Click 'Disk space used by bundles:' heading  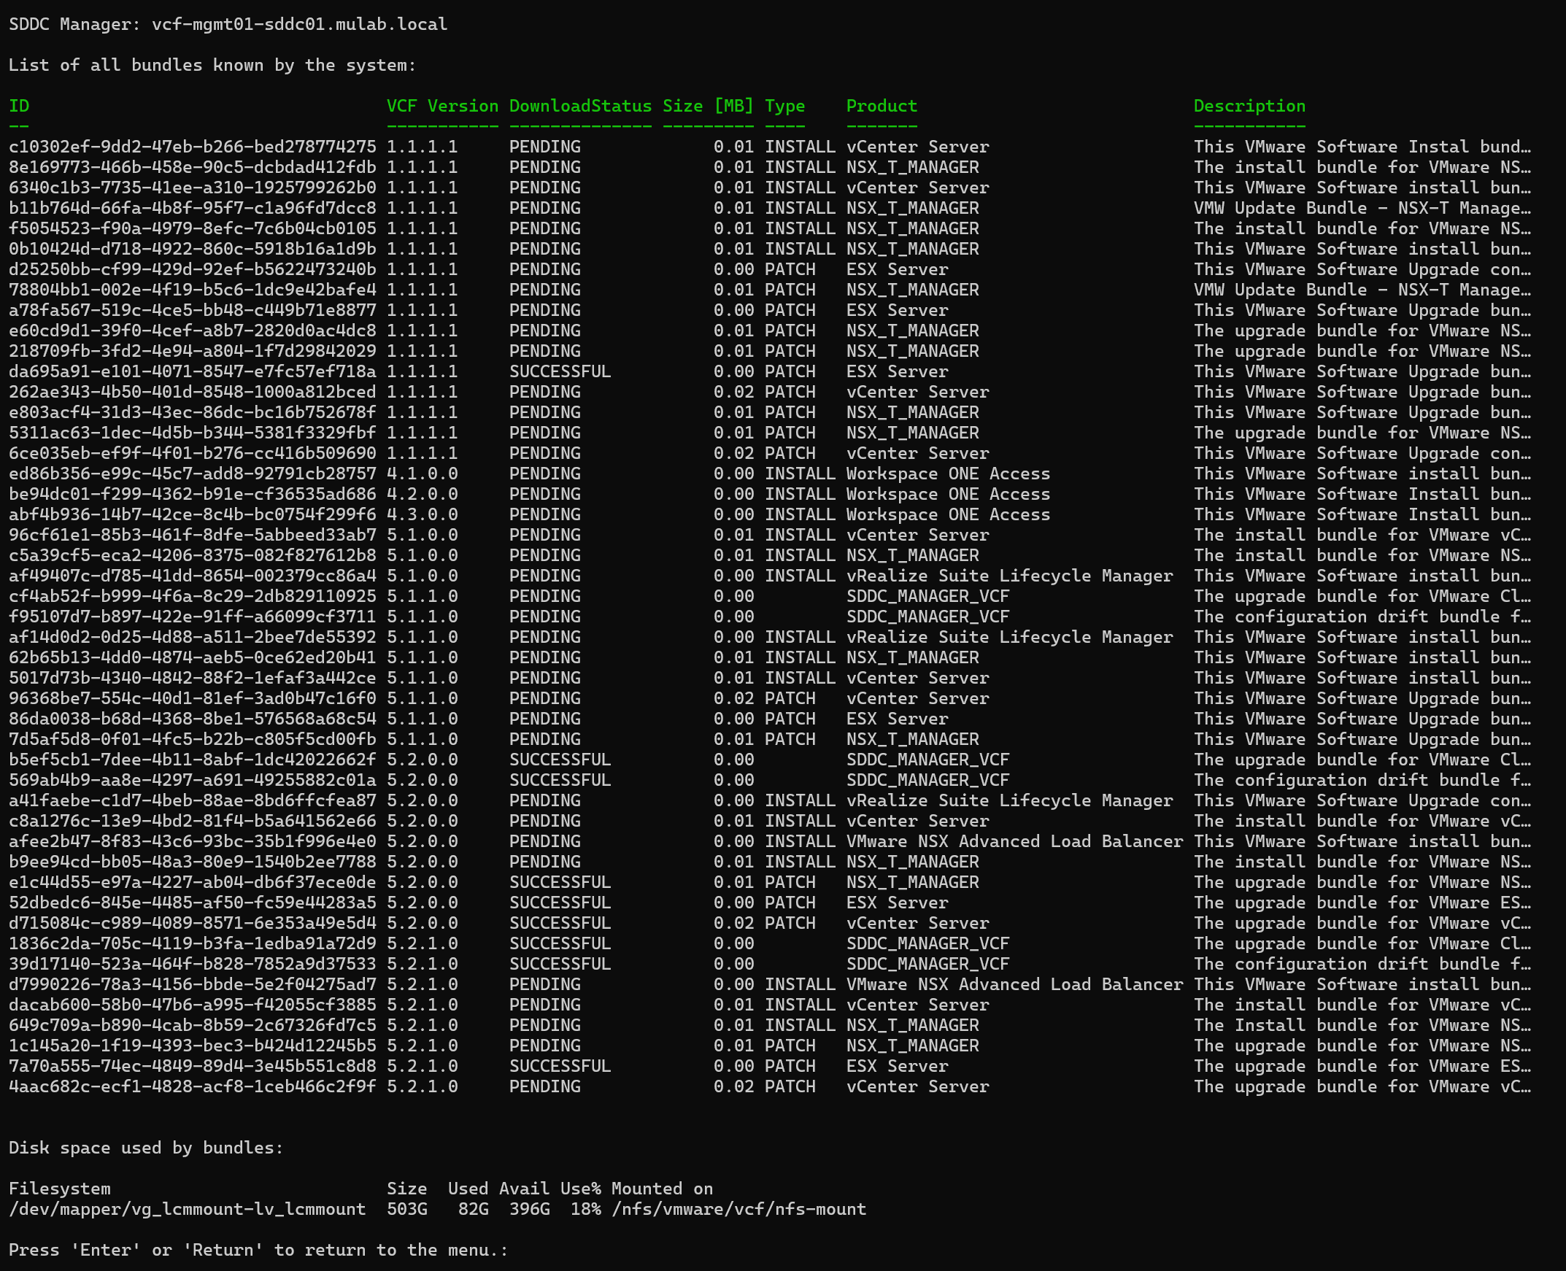click(146, 1147)
